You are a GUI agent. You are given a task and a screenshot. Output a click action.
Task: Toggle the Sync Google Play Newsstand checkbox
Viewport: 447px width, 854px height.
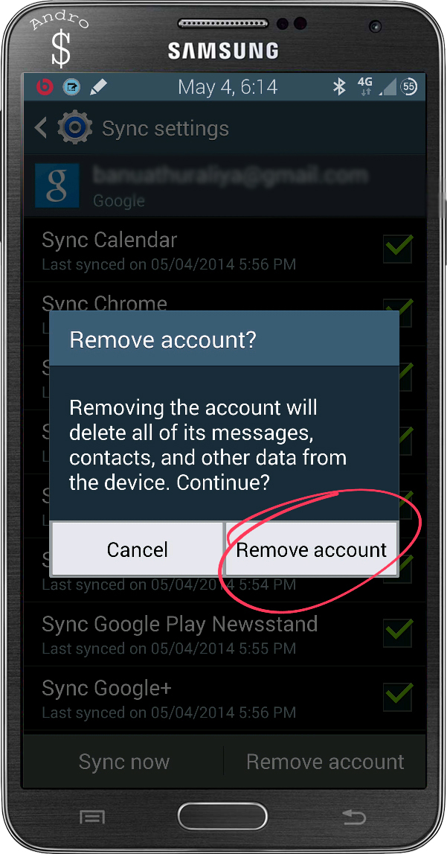tap(398, 632)
